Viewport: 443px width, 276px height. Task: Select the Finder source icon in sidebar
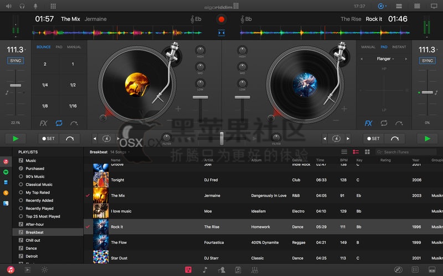point(6,203)
